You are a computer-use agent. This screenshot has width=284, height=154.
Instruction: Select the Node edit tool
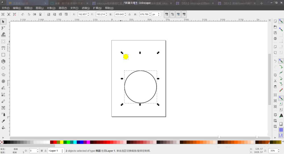[3, 28]
